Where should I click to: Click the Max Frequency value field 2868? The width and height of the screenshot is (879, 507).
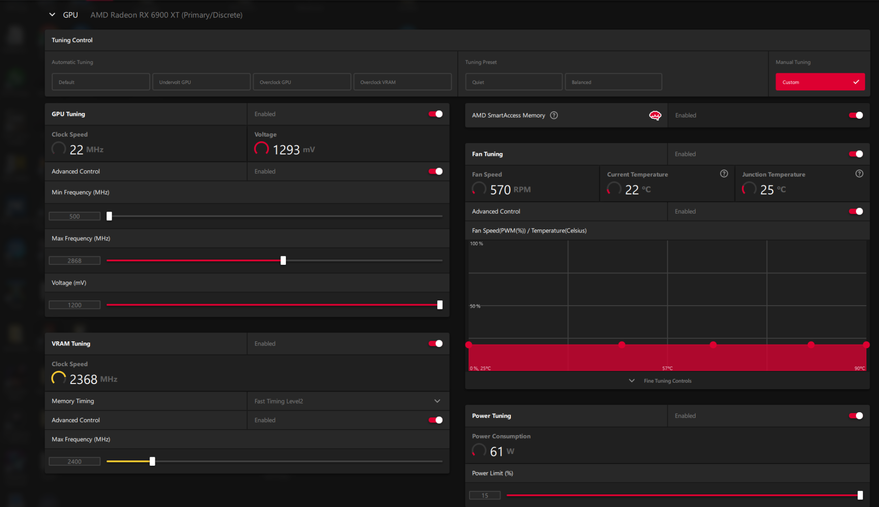click(x=75, y=261)
